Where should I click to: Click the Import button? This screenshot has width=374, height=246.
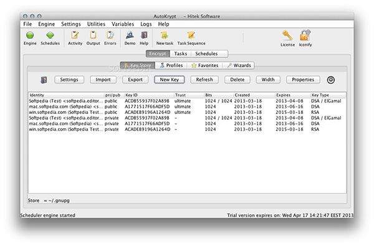pyautogui.click(x=103, y=80)
